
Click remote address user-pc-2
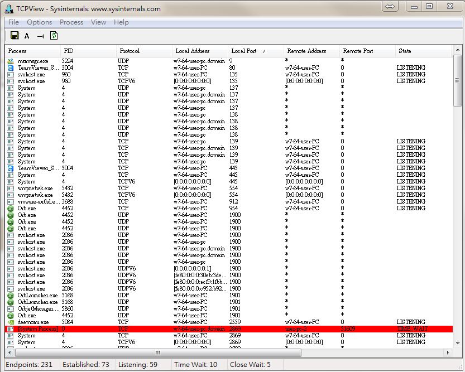click(296, 328)
